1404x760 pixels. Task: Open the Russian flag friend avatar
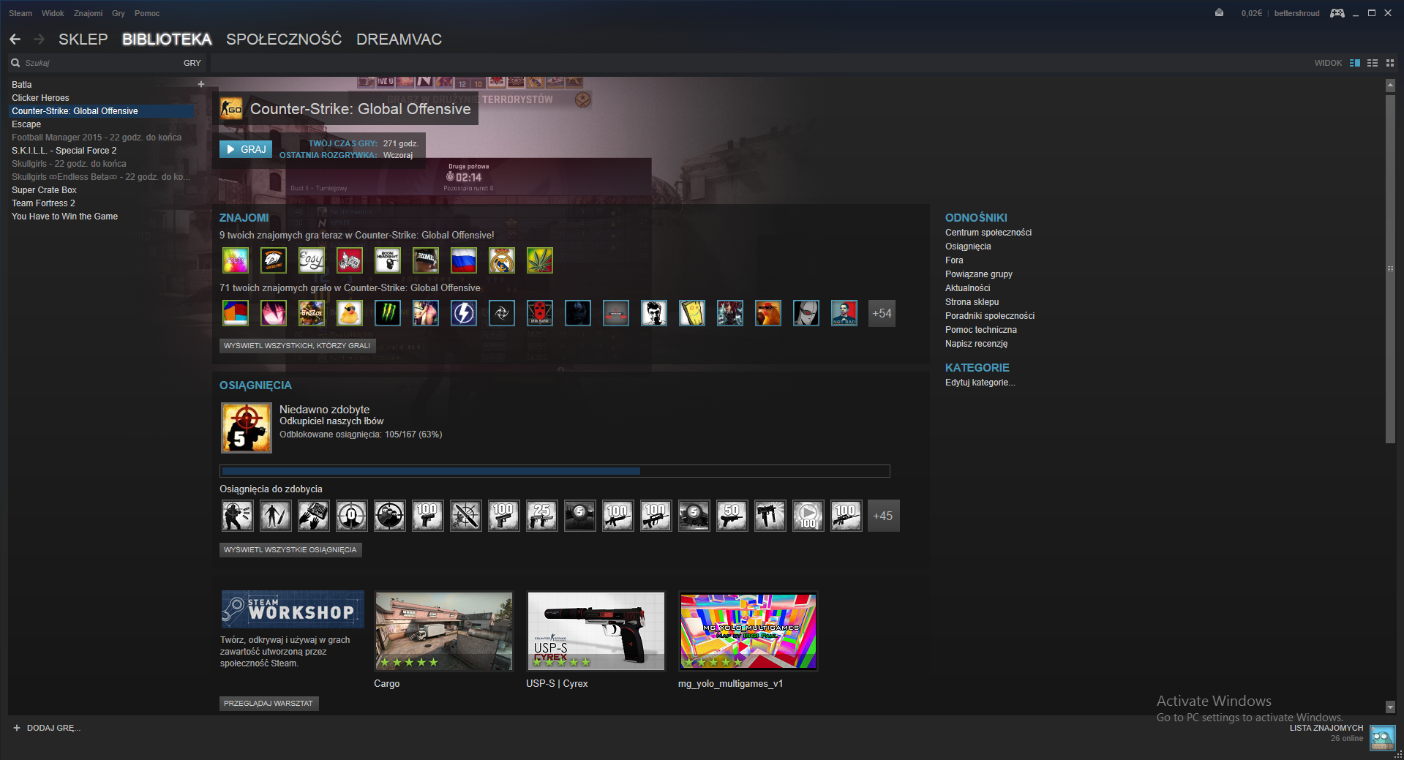(464, 260)
